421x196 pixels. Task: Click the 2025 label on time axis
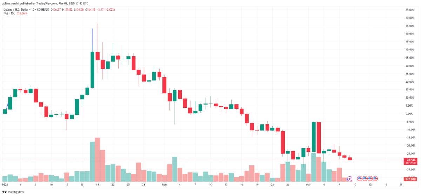[x=5, y=184]
